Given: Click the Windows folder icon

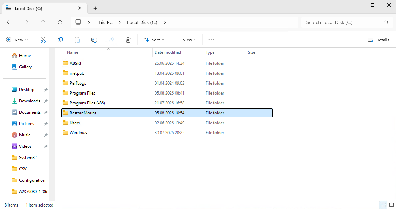Looking at the screenshot, I should pyautogui.click(x=65, y=132).
